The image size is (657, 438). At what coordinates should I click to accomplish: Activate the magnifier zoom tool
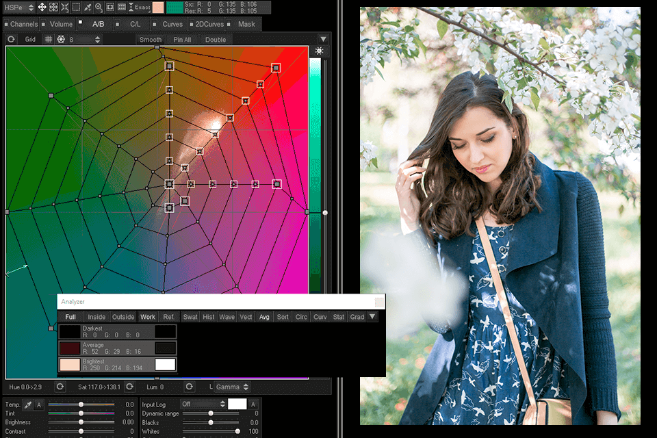point(99,8)
